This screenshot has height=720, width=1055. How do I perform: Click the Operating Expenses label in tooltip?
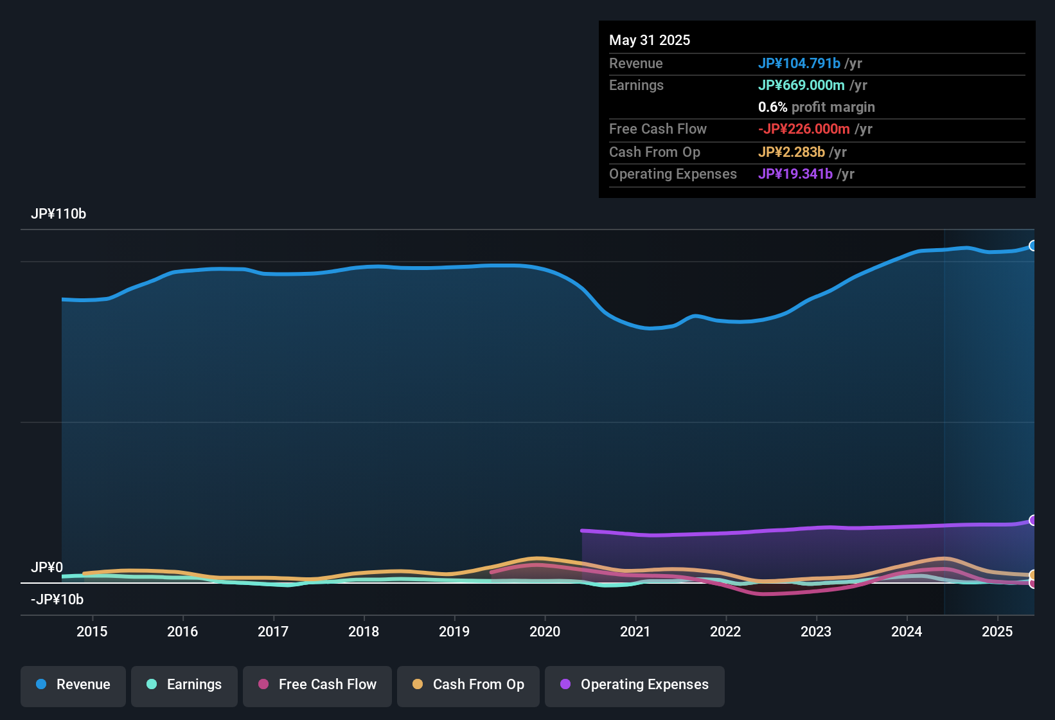click(x=673, y=174)
